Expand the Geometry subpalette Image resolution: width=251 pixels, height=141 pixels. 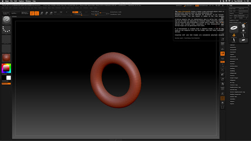(233, 47)
